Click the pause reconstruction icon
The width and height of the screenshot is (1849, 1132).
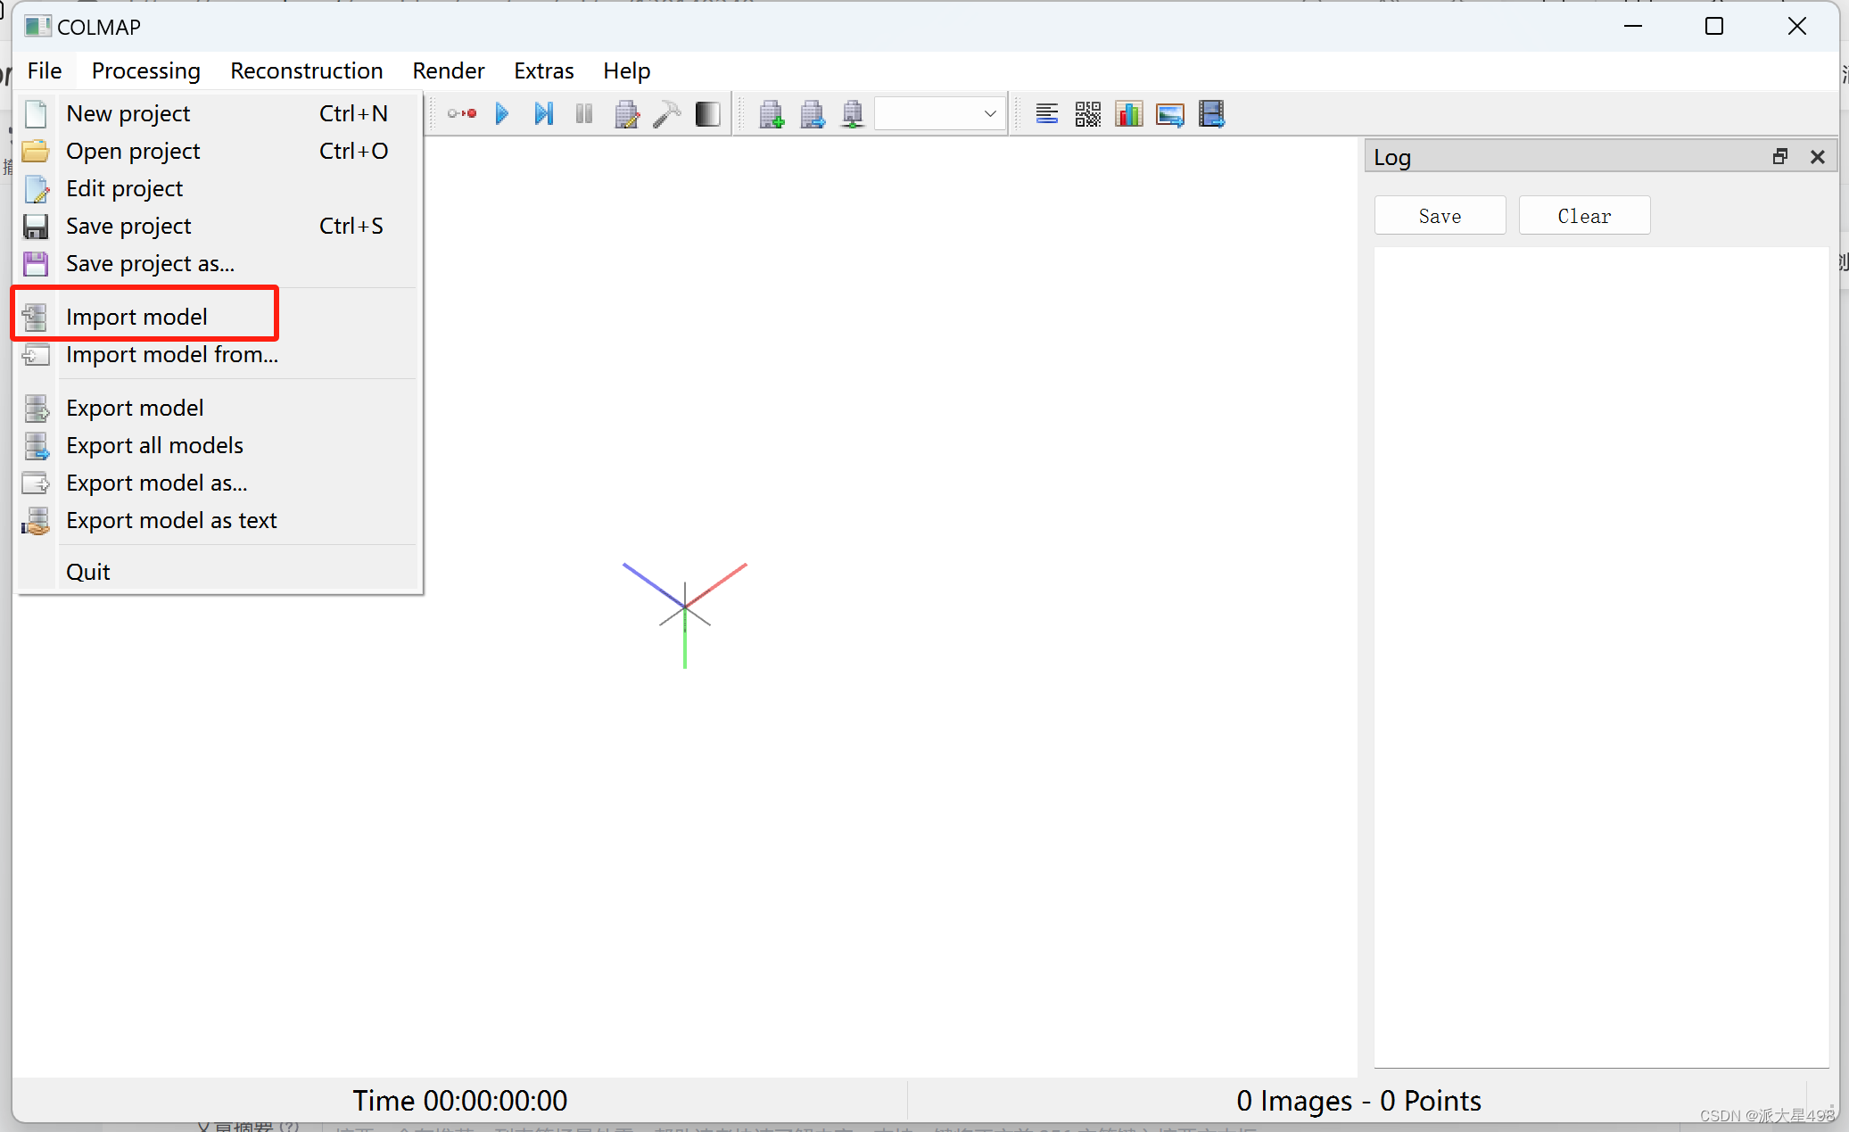pyautogui.click(x=584, y=114)
